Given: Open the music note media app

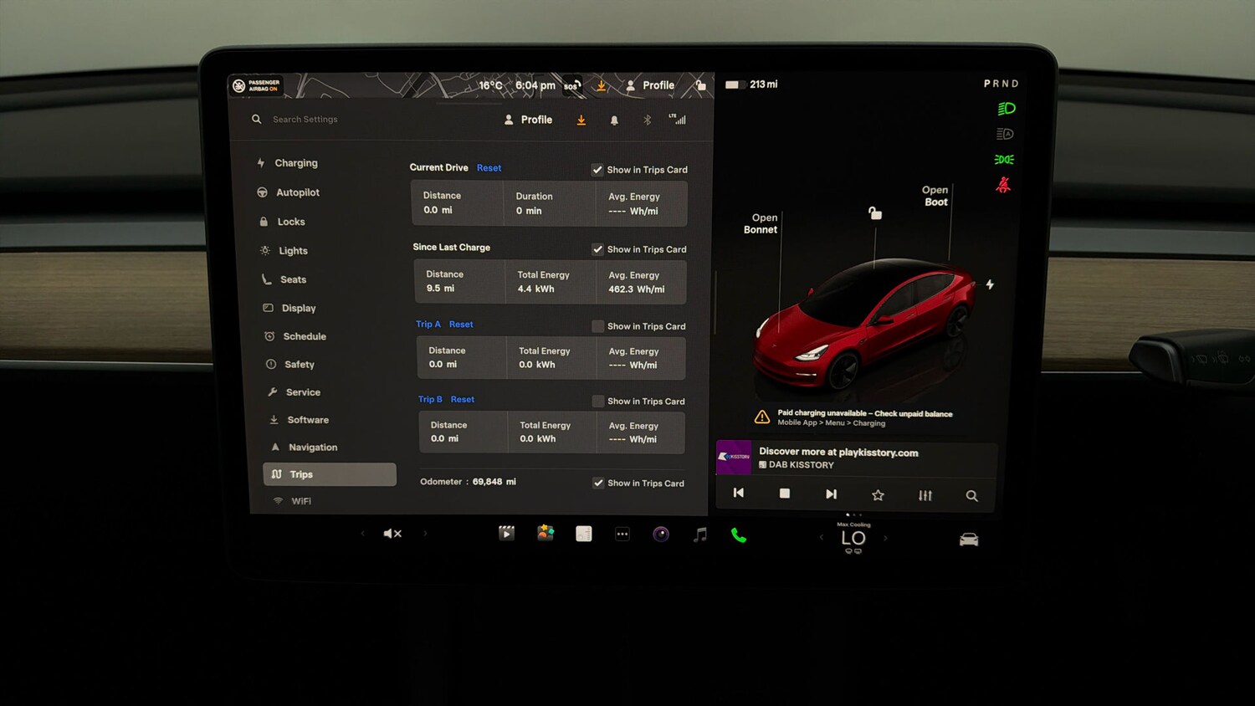Looking at the screenshot, I should coord(699,533).
